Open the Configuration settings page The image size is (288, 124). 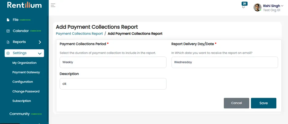tap(23, 82)
